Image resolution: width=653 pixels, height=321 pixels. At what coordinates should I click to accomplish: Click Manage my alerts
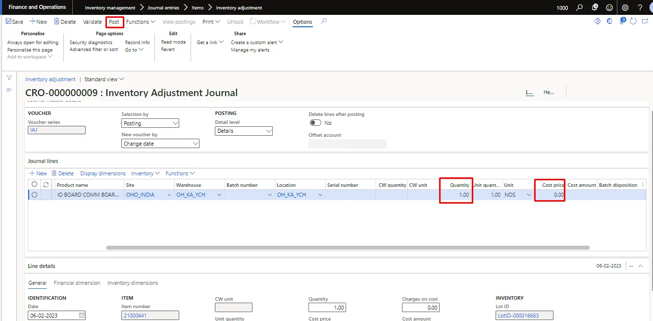point(250,50)
